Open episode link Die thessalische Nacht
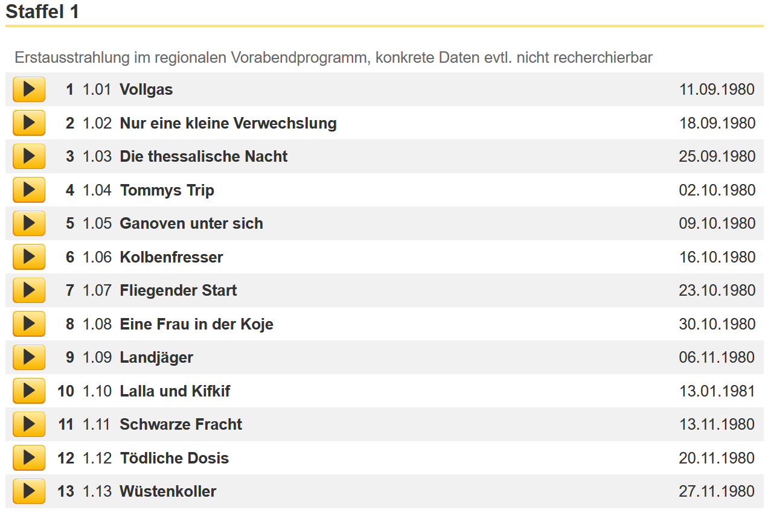This screenshot has height=516, width=768. tap(203, 156)
